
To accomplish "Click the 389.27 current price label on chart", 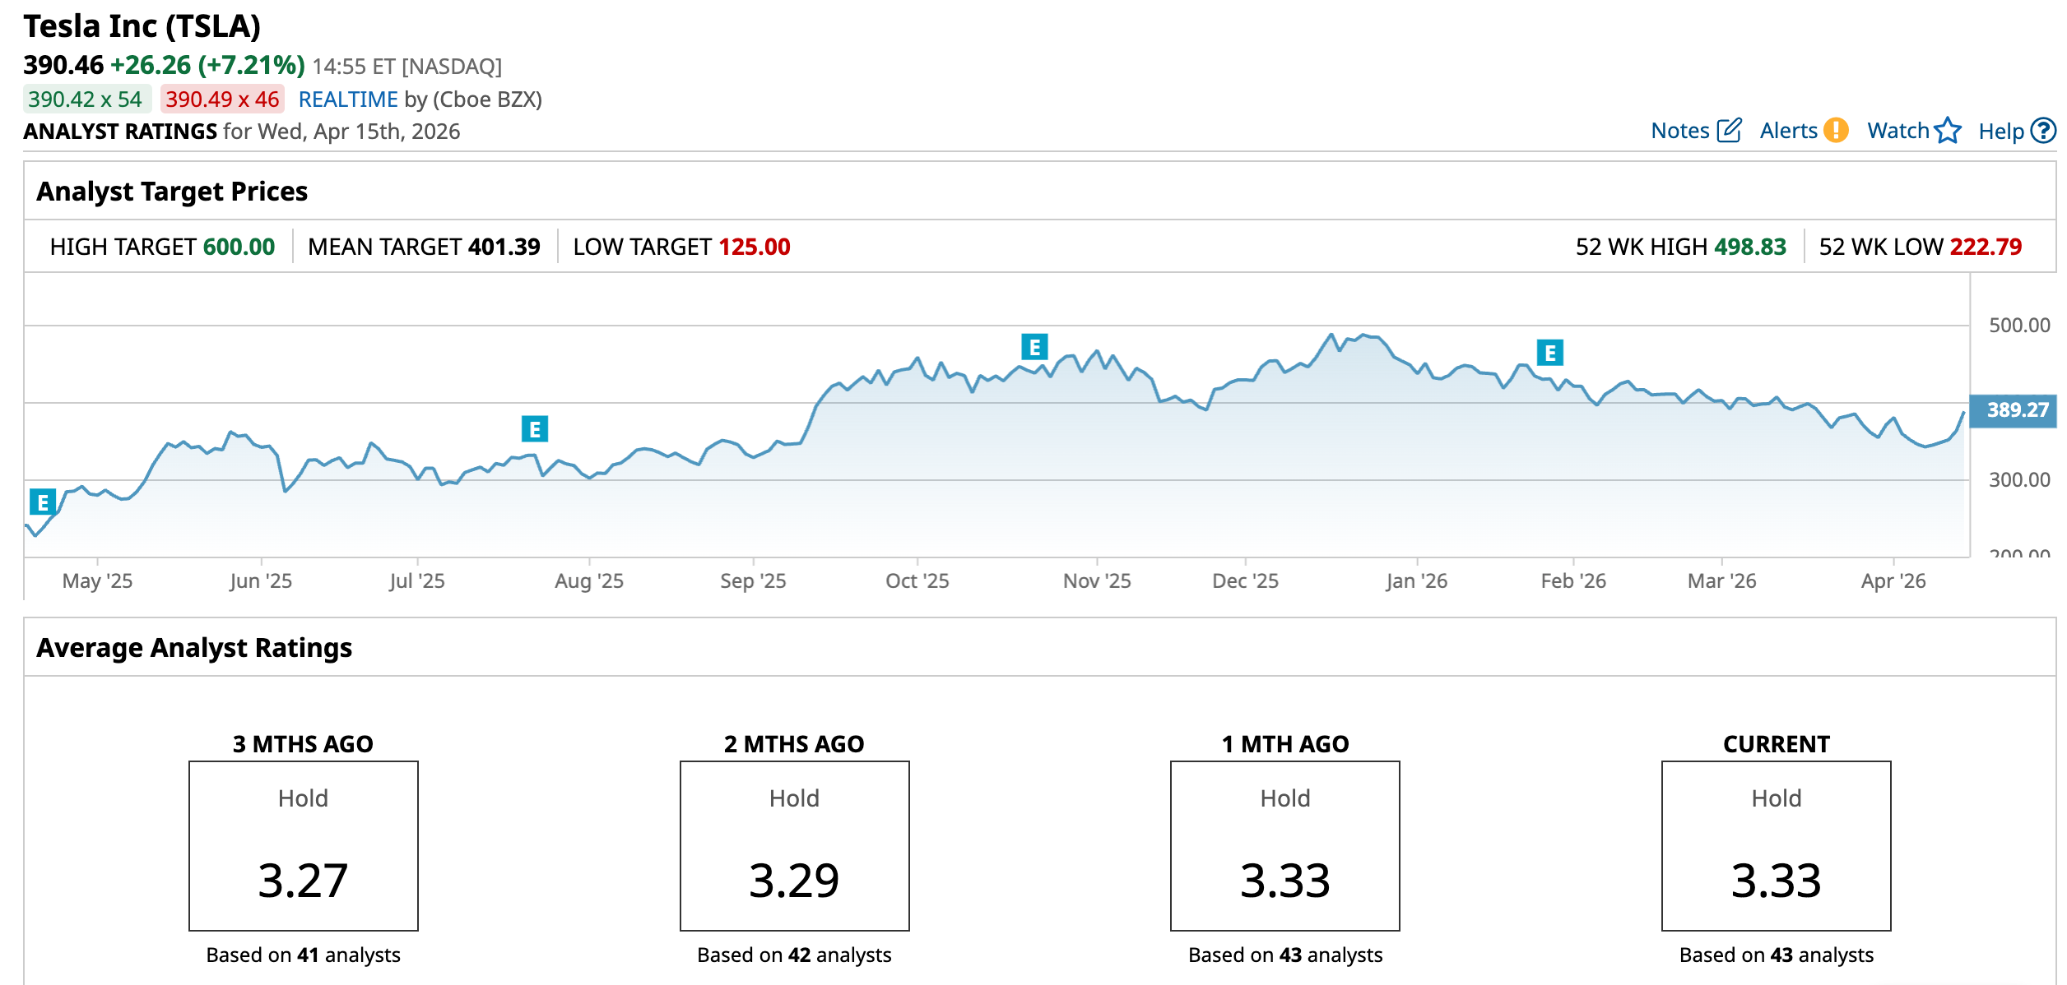I will pyautogui.click(x=2017, y=409).
